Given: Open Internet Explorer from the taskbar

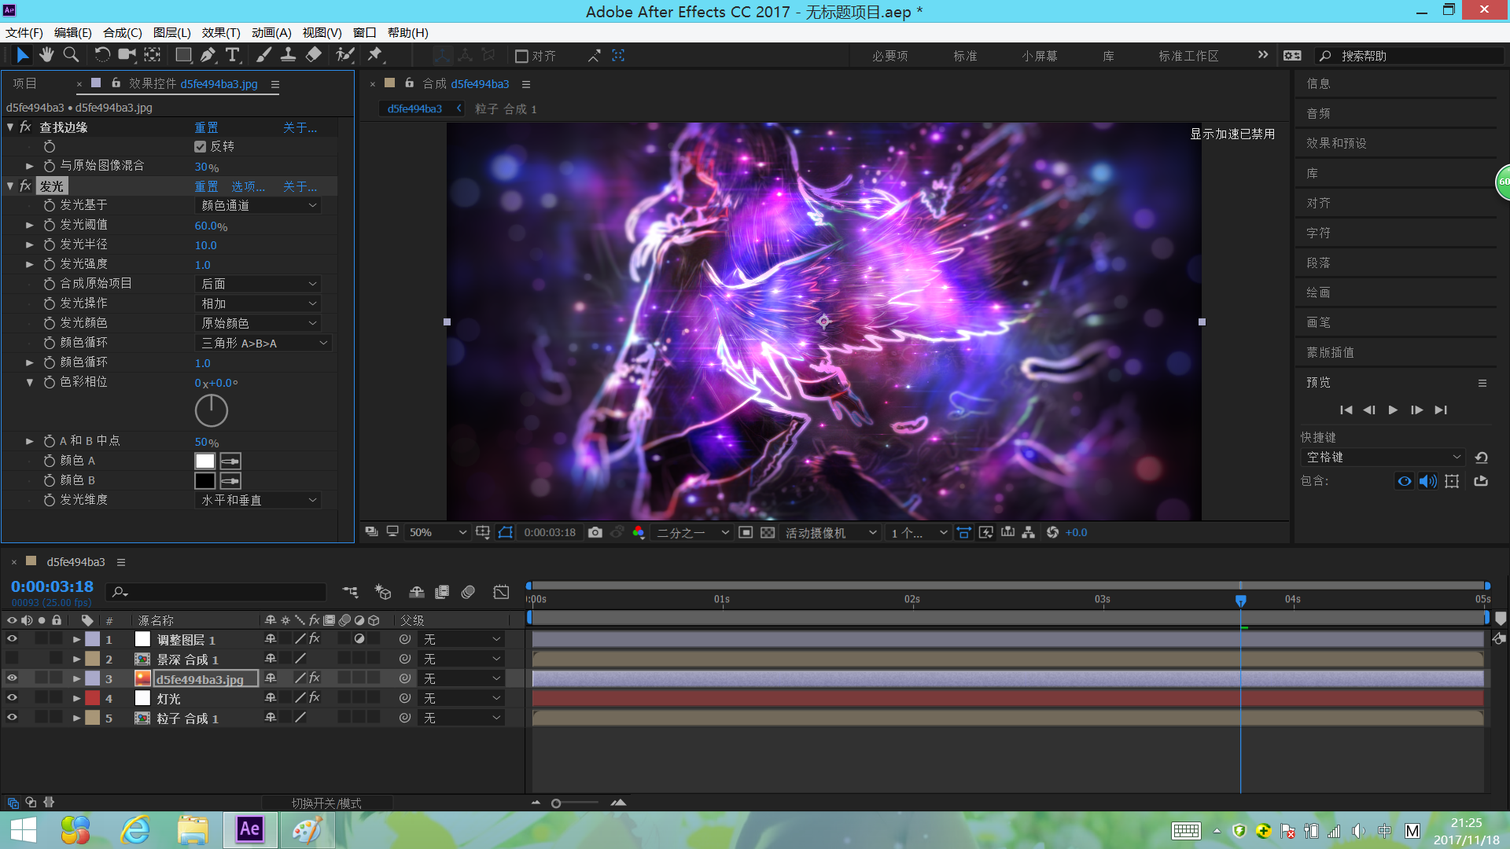Looking at the screenshot, I should pos(135,830).
